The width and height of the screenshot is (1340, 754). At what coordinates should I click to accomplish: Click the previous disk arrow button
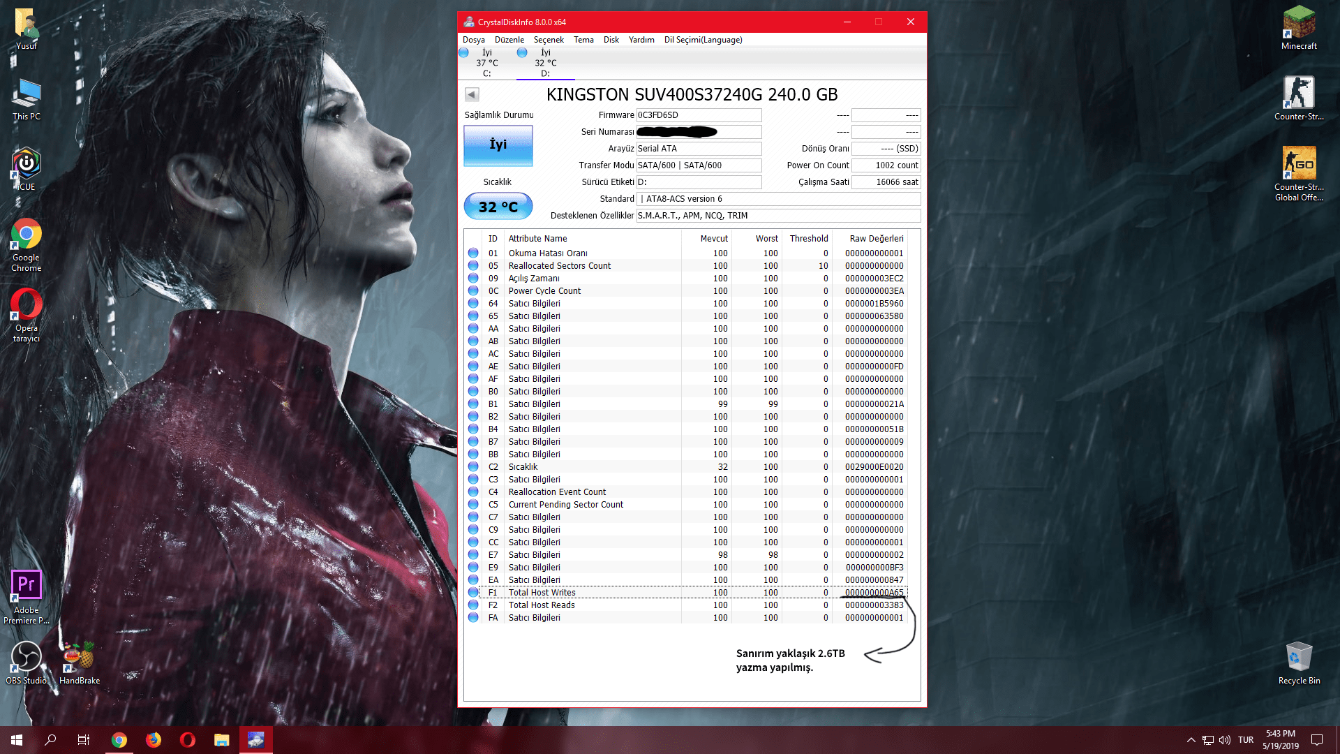coord(472,94)
